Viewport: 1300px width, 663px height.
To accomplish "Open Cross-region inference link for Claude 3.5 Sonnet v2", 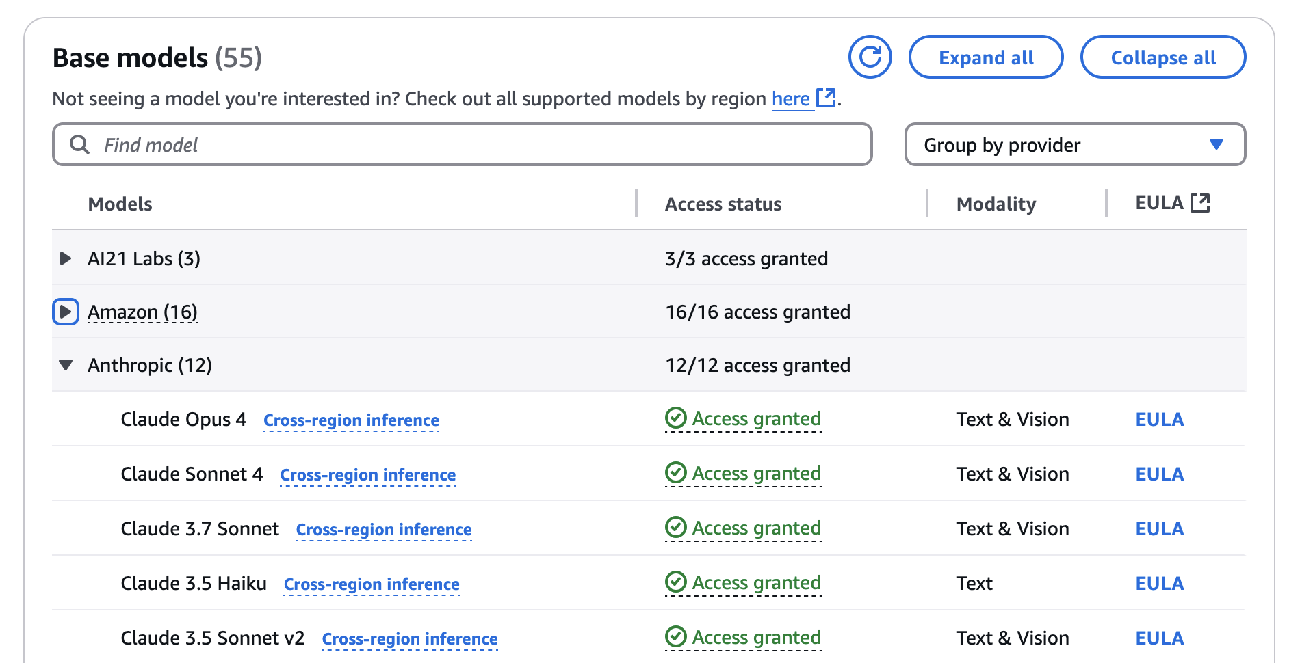I will (x=410, y=639).
